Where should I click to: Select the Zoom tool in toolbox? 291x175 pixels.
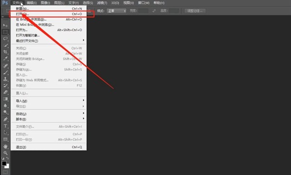click(x=5, y=153)
